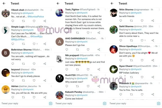Go back using arrow in third Tweet header

pyautogui.click(x=112, y=4)
